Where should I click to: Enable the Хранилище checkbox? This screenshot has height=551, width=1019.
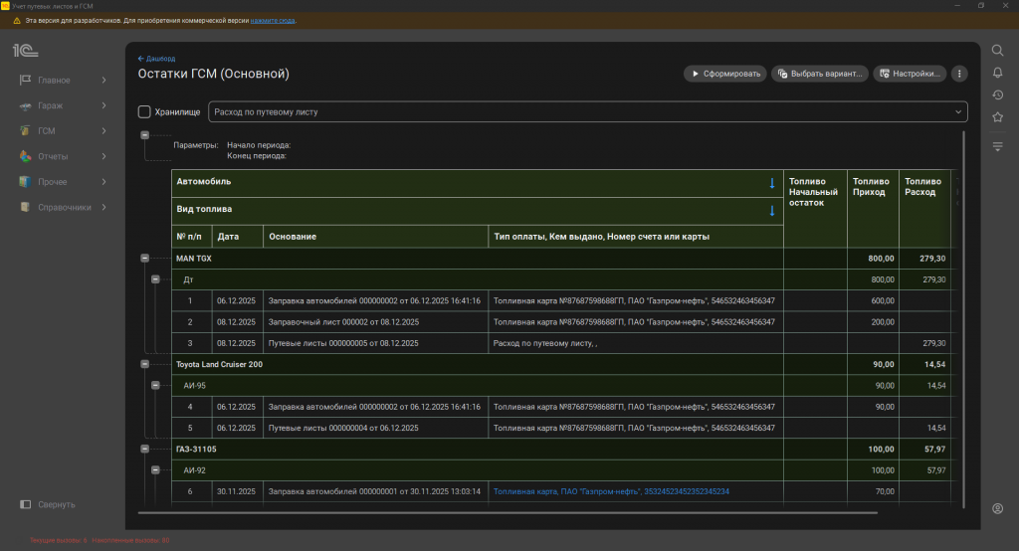[144, 112]
